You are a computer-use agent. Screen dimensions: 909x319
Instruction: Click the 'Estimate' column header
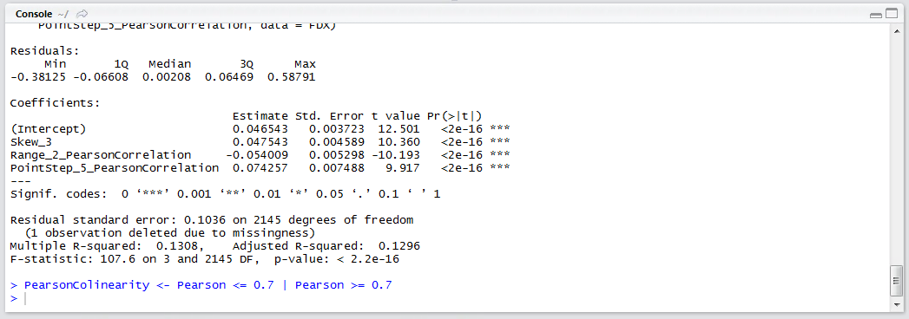coord(260,116)
